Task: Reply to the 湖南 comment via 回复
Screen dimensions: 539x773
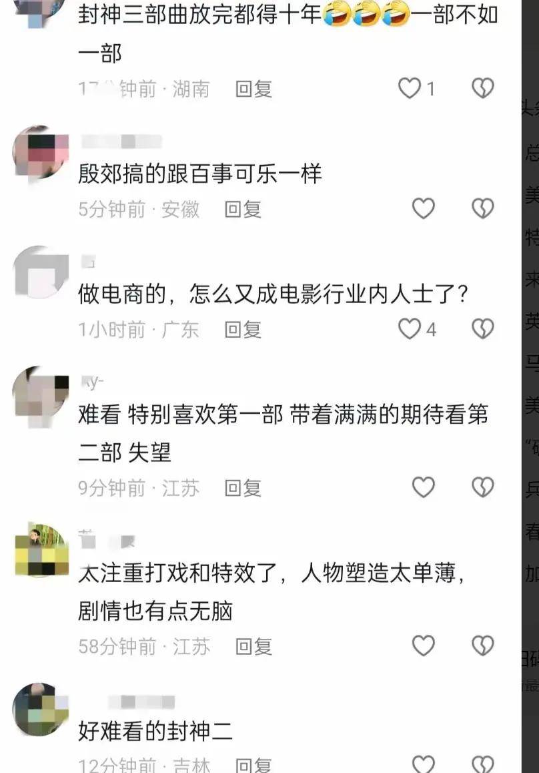Action: [253, 89]
